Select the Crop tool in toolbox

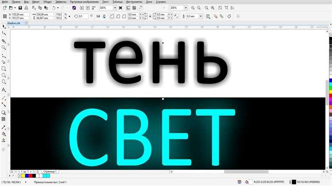[x=4, y=41]
